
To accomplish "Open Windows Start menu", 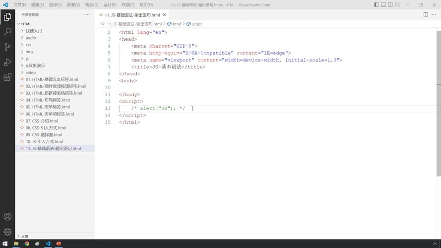I will pos(5,244).
